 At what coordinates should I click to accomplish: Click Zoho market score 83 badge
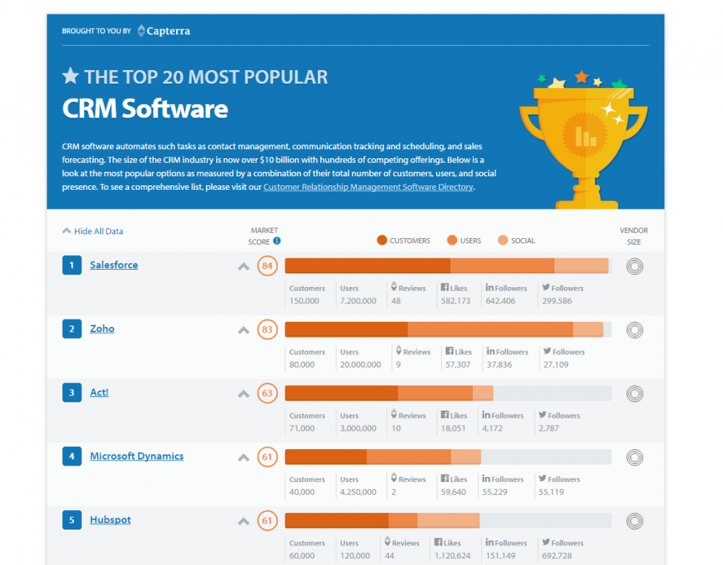tap(267, 329)
